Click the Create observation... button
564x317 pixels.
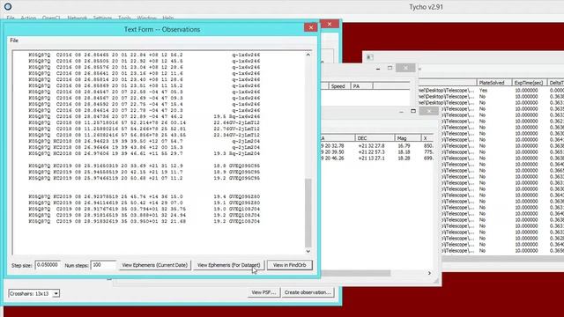(x=308, y=292)
